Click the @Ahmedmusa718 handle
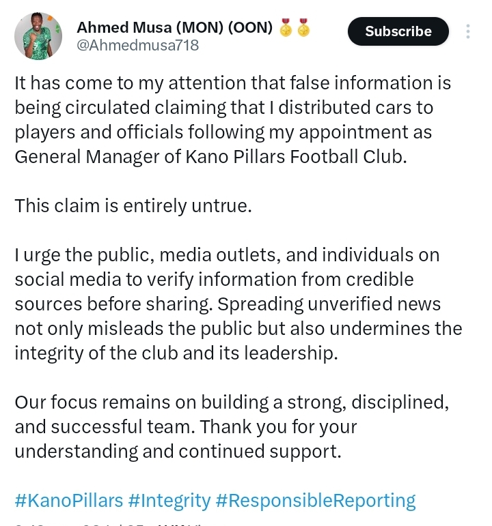The width and height of the screenshot is (492, 526). (x=138, y=45)
